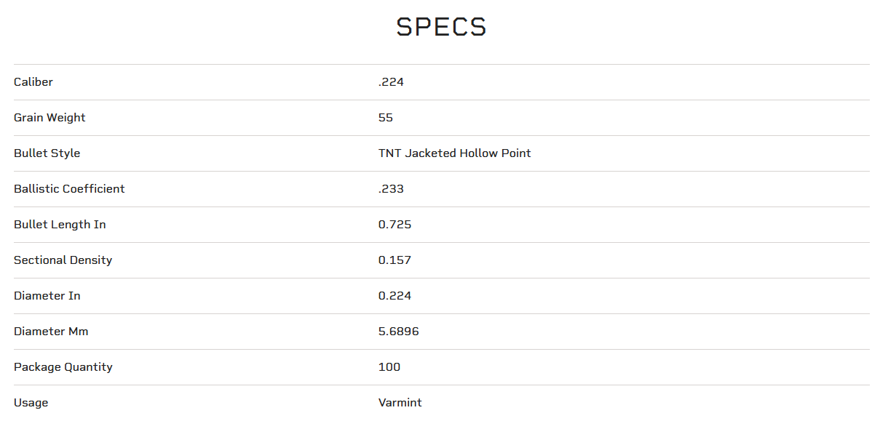Select the .224 caliber value

pyautogui.click(x=391, y=82)
